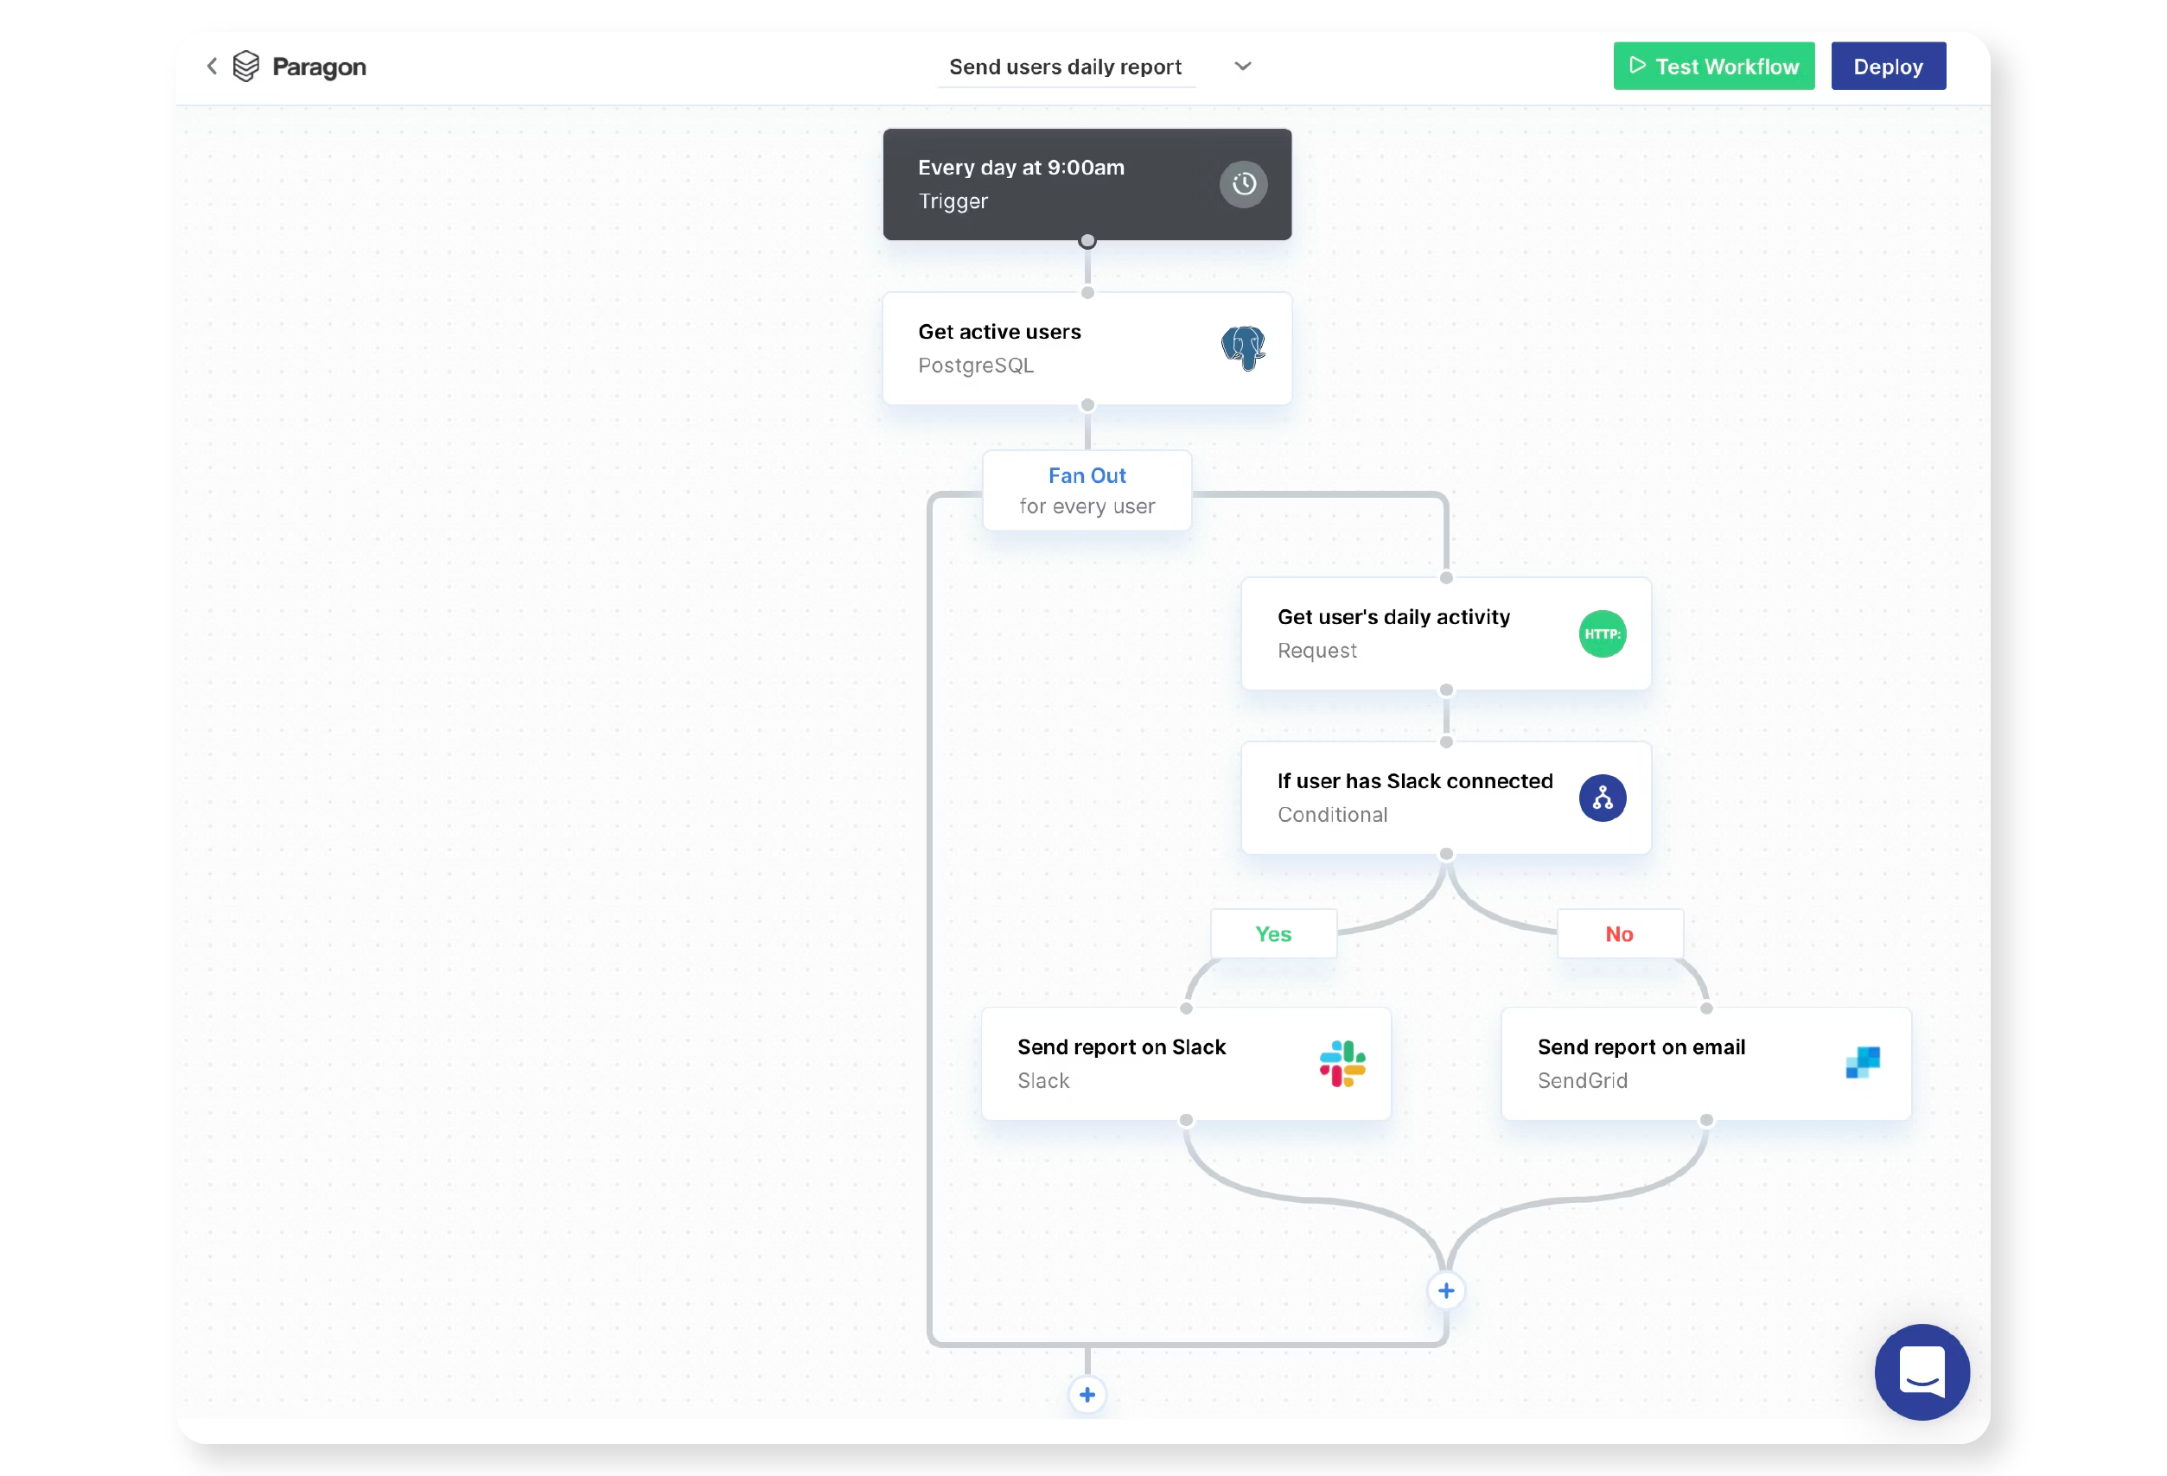Click the Send users daily report title
Viewport: 2167px width, 1476px height.
click(x=1065, y=67)
